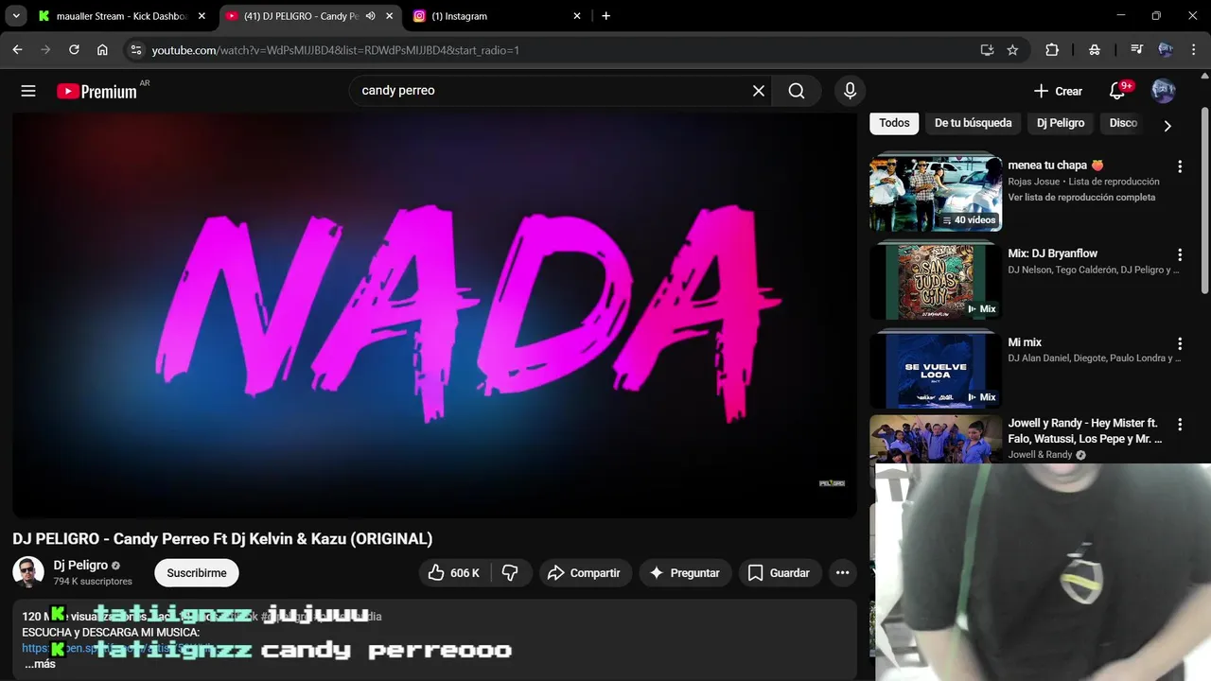Open options for menea tu chapa playlist
Image resolution: width=1211 pixels, height=681 pixels.
(x=1179, y=166)
